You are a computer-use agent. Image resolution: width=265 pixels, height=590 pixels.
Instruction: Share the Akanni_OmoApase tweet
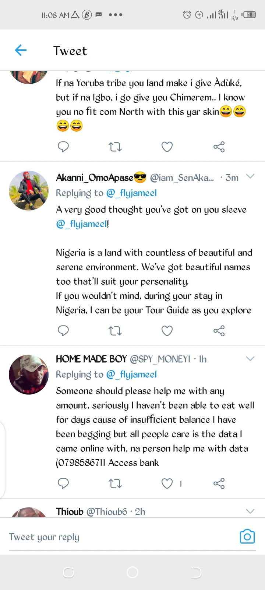[x=219, y=331]
